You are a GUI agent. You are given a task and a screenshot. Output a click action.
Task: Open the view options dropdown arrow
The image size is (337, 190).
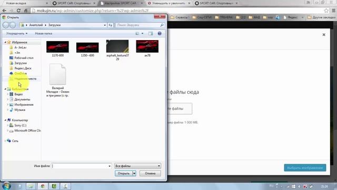tap(142, 33)
